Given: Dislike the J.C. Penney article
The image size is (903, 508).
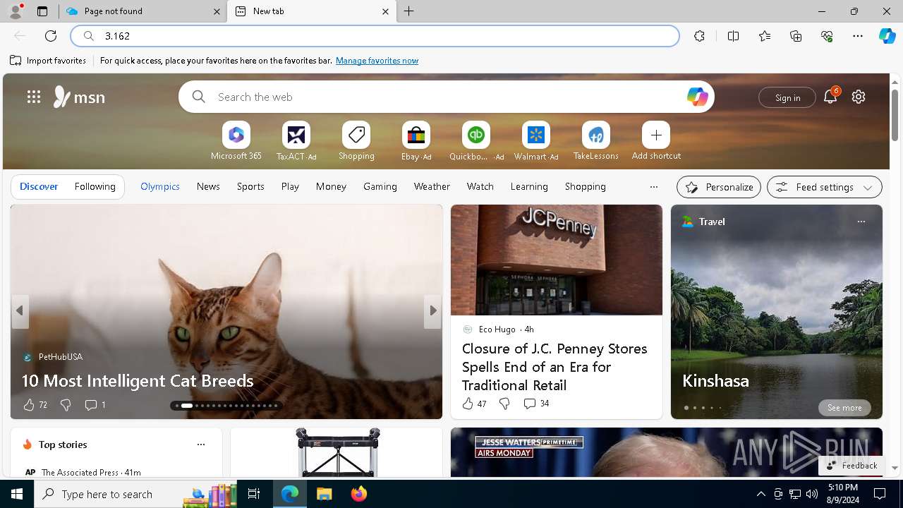Looking at the screenshot, I should pyautogui.click(x=504, y=404).
